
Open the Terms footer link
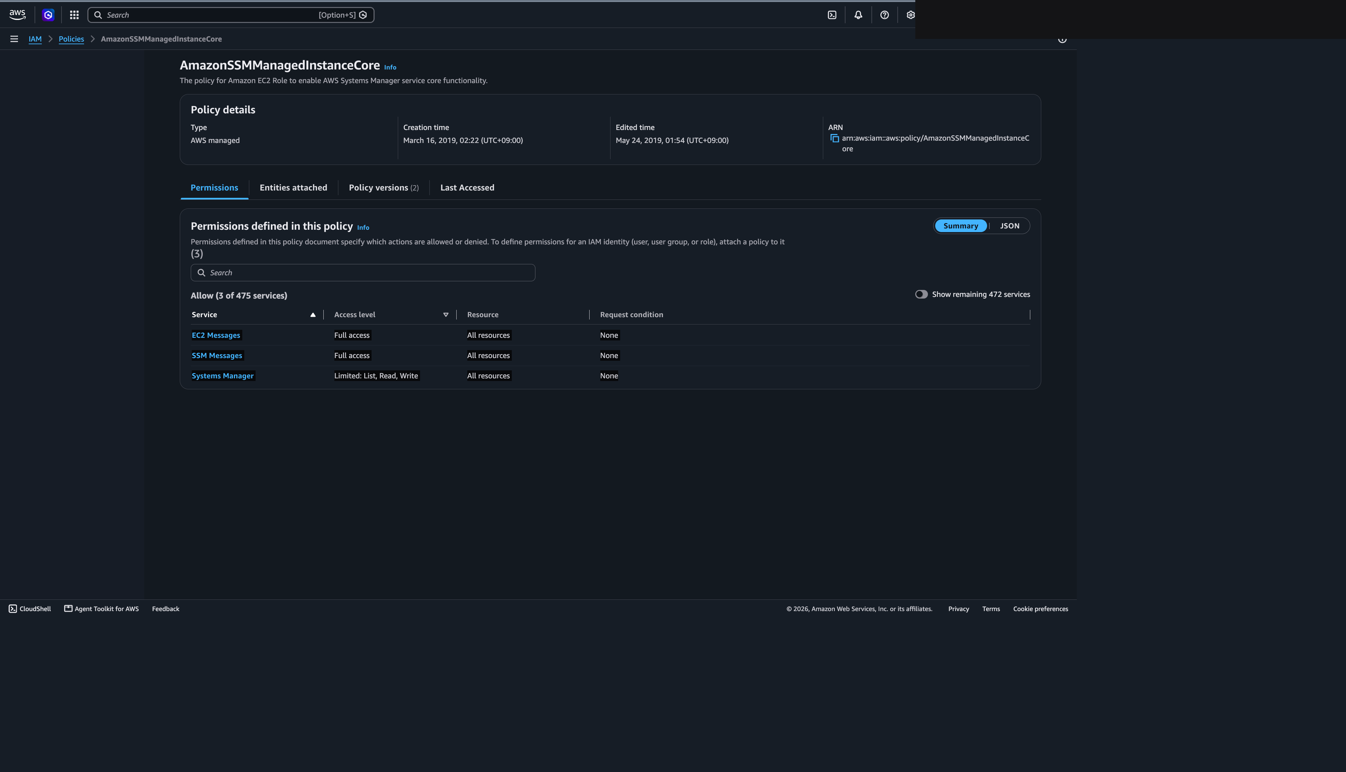point(990,609)
